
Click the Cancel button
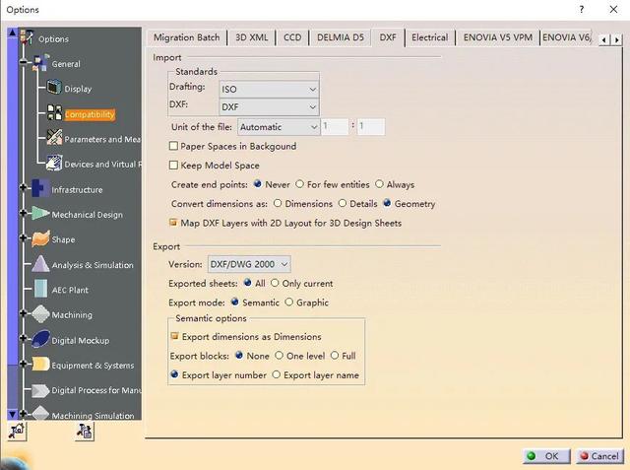(x=598, y=456)
